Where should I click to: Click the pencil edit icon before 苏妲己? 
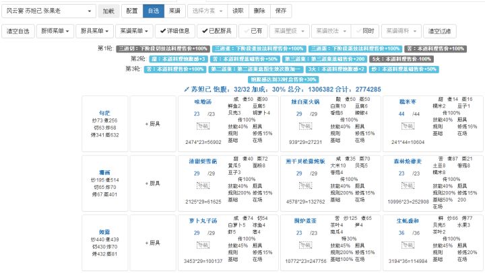(x=187, y=89)
